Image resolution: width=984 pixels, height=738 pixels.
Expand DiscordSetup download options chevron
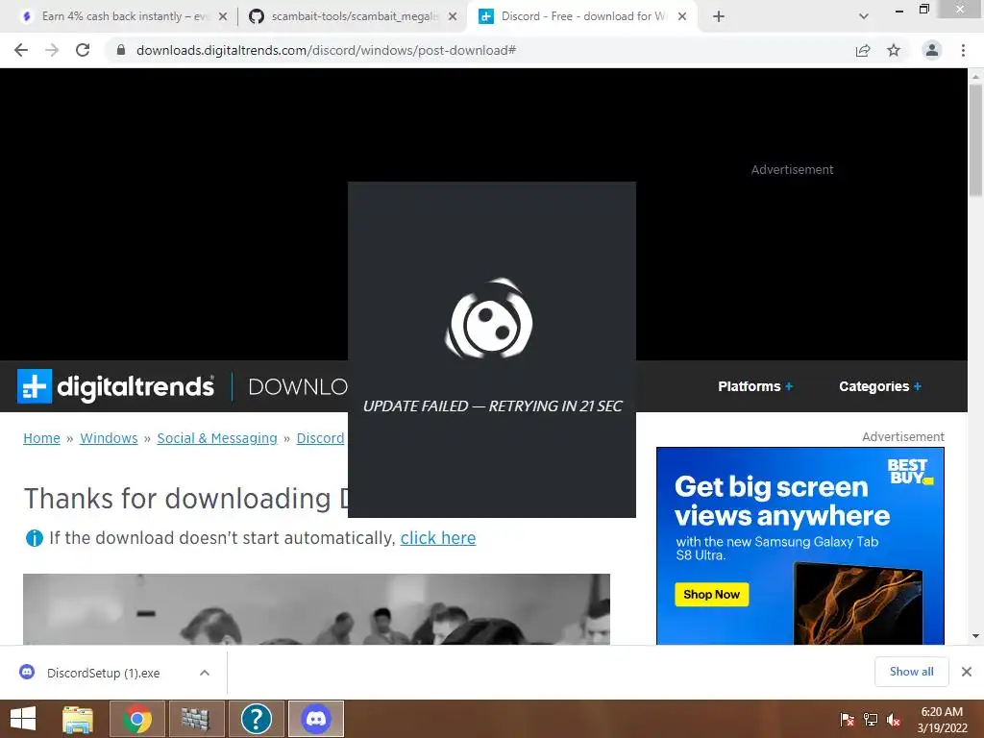coord(205,673)
